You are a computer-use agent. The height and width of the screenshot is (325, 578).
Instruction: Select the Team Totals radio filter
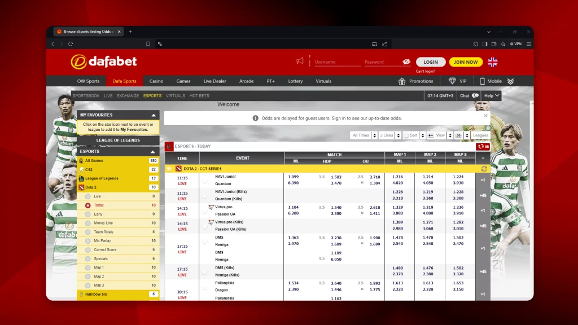87,232
